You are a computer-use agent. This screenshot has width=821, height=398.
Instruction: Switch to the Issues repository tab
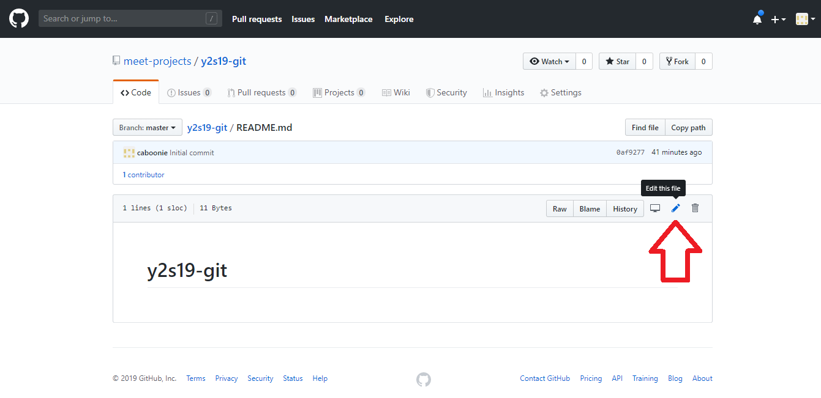[189, 92]
